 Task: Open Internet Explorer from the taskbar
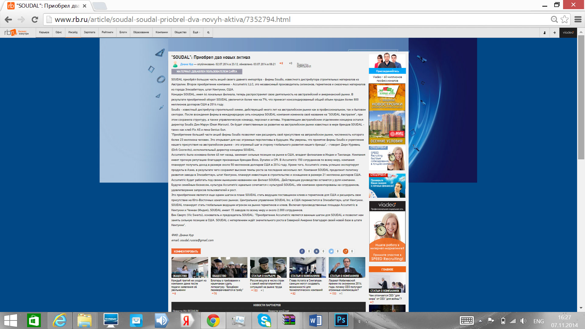[60, 320]
